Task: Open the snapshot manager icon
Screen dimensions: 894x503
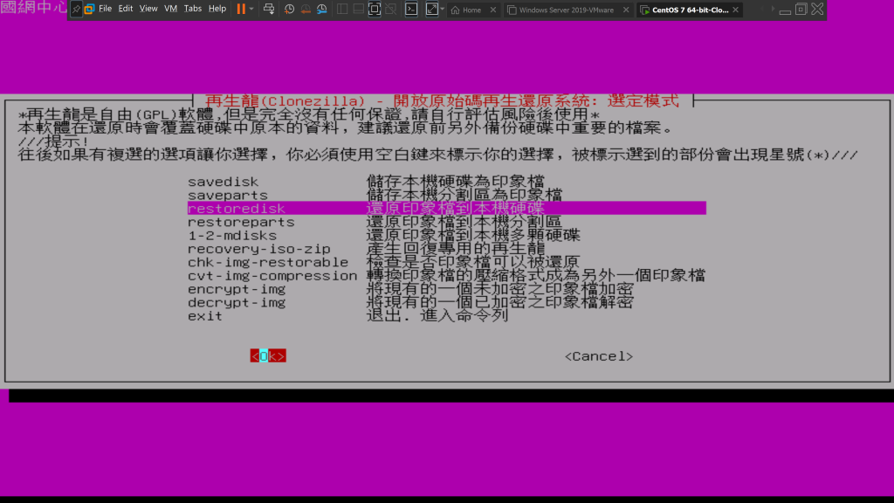Action: (x=321, y=9)
